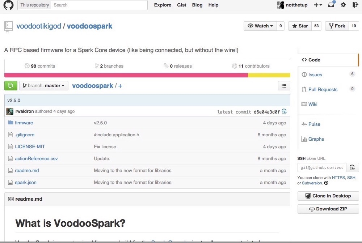The height and width of the screenshot is (243, 362).
Task: Open voodoospark breadcrumb root link
Action: click(x=93, y=86)
